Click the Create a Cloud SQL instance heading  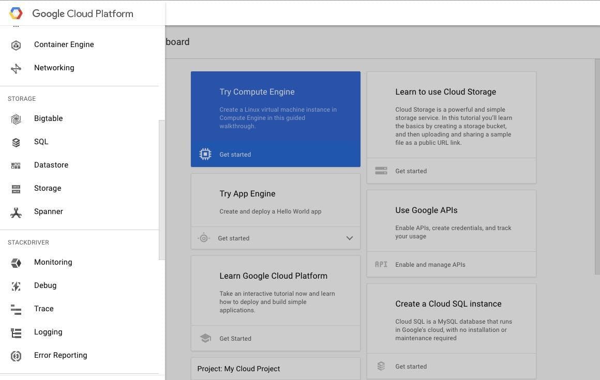coord(448,304)
